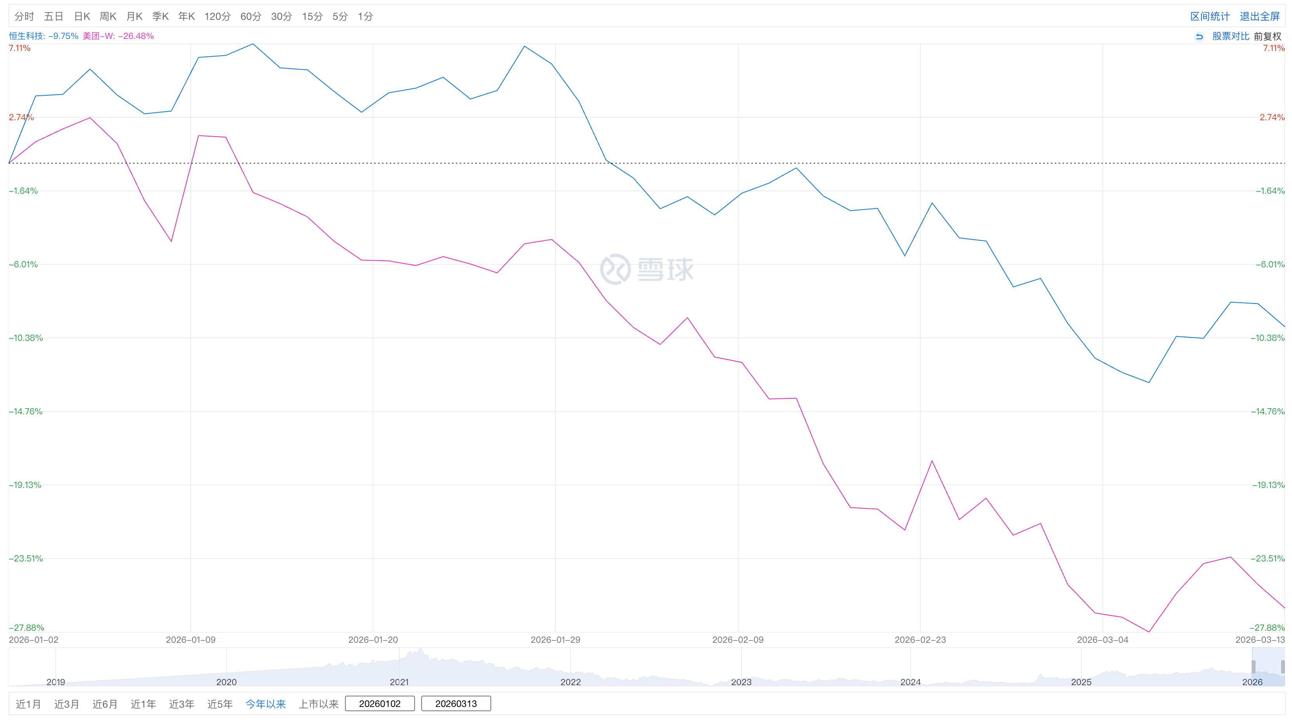Screen dimensions: 1292x726
Task: Open 区间统计 range statistics
Action: [1210, 17]
